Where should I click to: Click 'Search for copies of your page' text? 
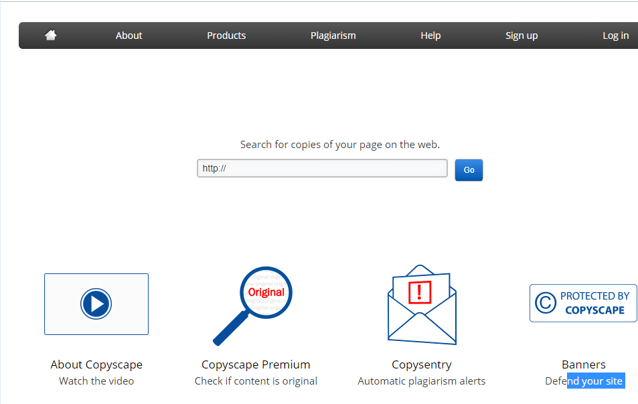(x=339, y=145)
